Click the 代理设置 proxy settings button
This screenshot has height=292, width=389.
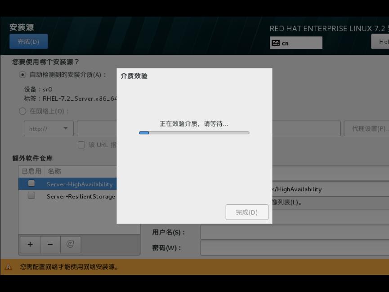(366, 129)
